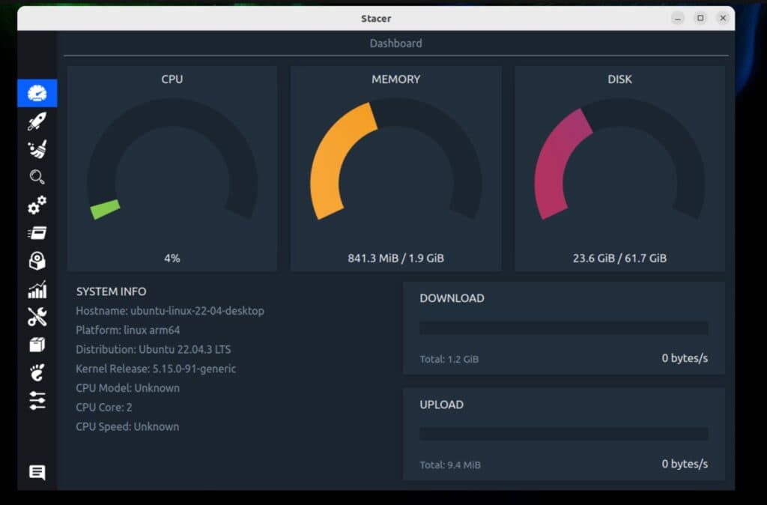Open the Dashboard gauge icon in sidebar
The image size is (767, 505).
[x=36, y=93]
